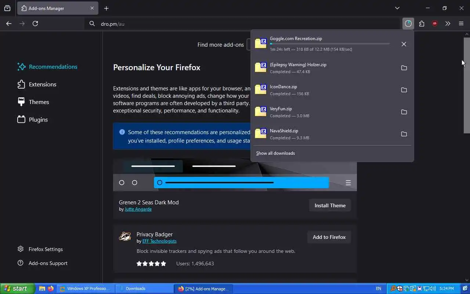470x294 pixels.
Task: Switch to the Downloads taskbar window
Action: click(x=144, y=288)
